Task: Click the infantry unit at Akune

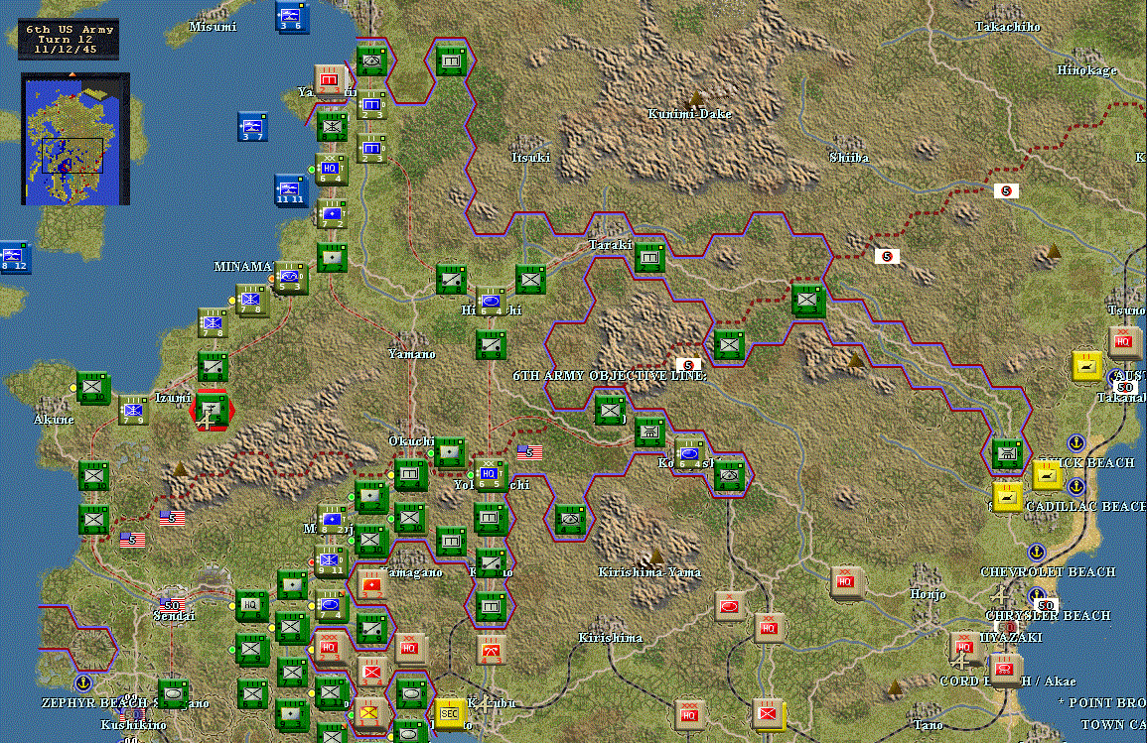Action: point(93,389)
